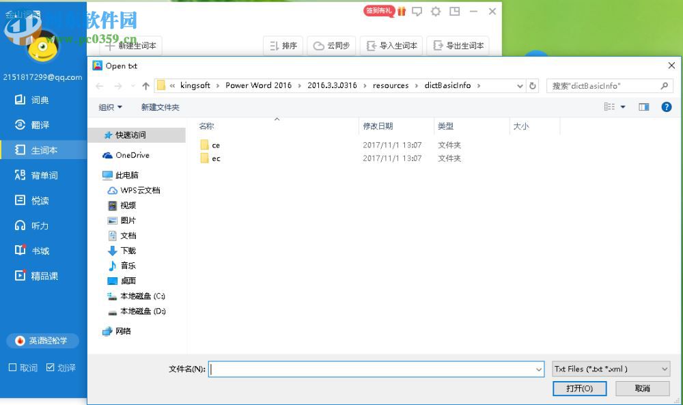Open the Txt Files file type dropdown
The width and height of the screenshot is (683, 405).
coord(611,369)
